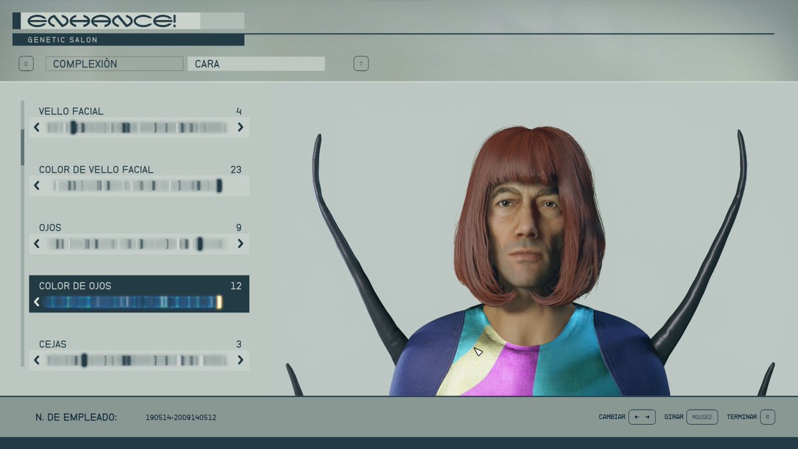Click left arrow of Ojos slider
The width and height of the screenshot is (798, 449).
pos(37,244)
